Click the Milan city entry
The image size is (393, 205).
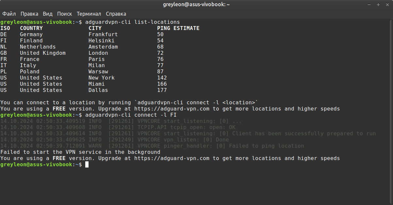coord(97,66)
